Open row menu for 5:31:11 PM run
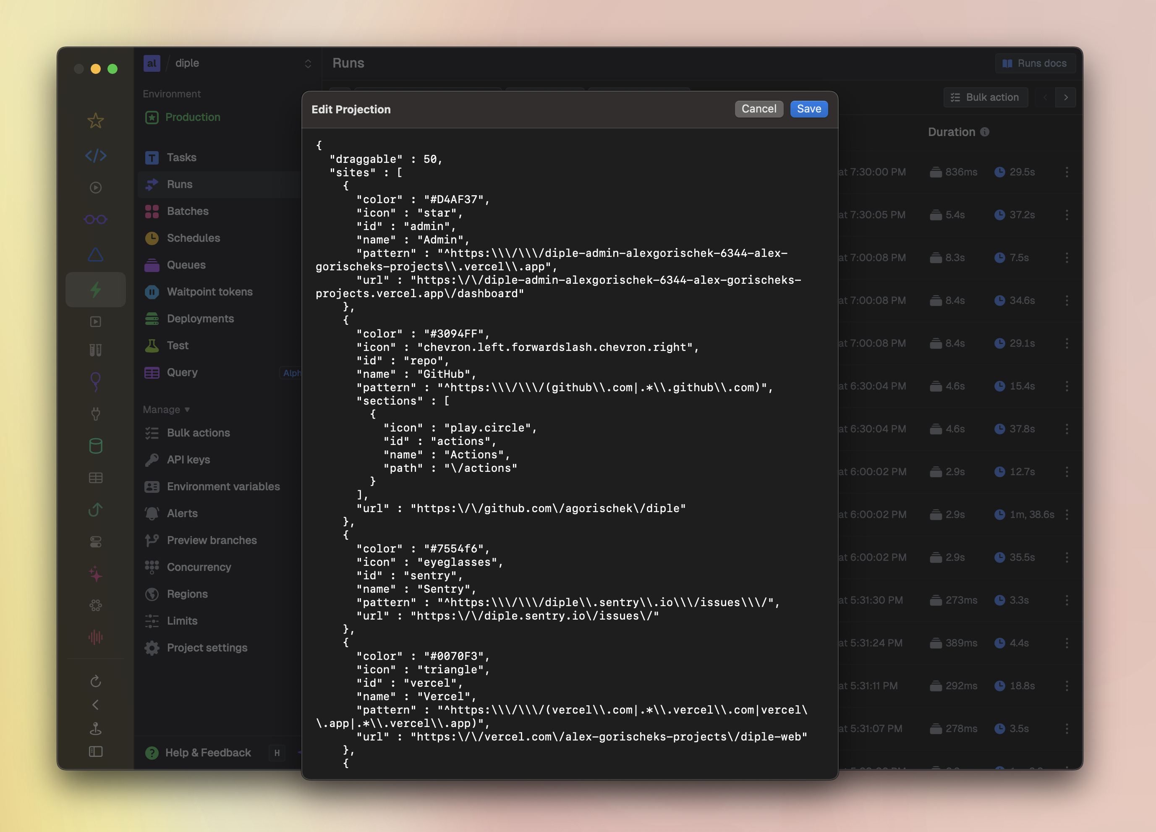This screenshot has height=832, width=1156. click(x=1067, y=685)
